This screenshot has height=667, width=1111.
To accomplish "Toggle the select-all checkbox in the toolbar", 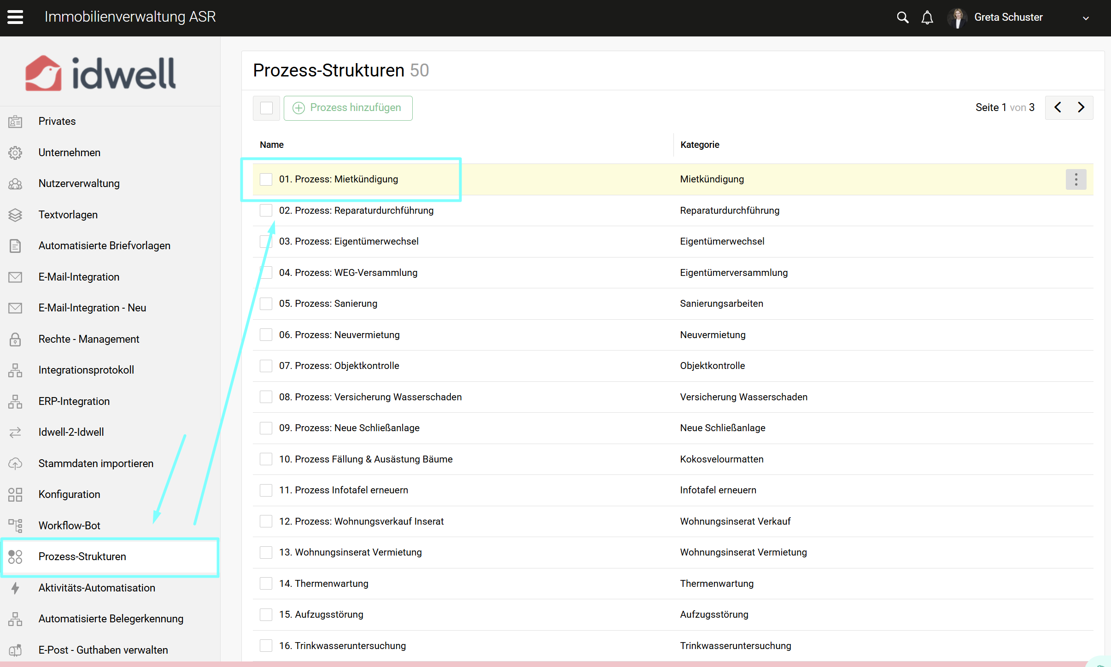I will click(266, 108).
